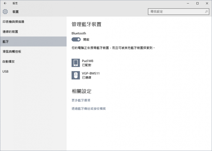The height and width of the screenshot is (151, 212).
Task: Open 滑鼠與觸控板 section
Action: click(33, 51)
